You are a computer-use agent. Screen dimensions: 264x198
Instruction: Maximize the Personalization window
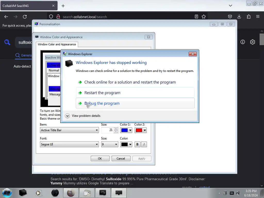click(x=222, y=24)
